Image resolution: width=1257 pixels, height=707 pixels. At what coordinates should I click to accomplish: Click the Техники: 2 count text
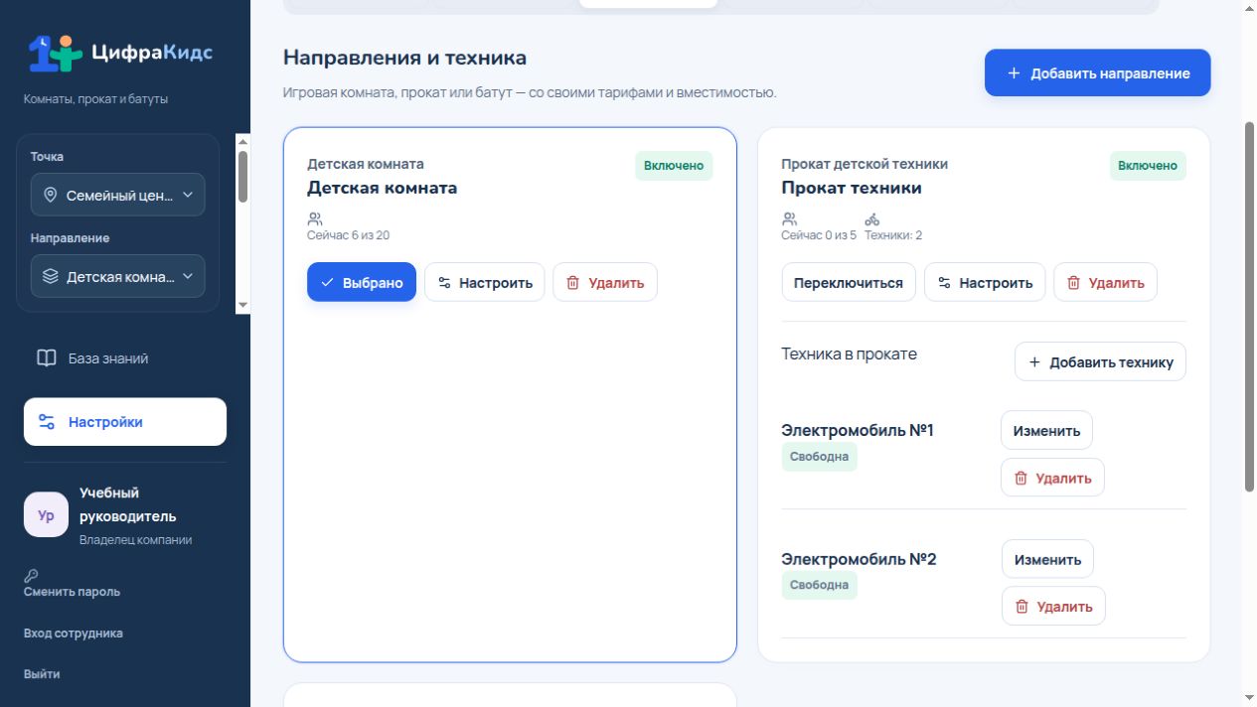tap(893, 235)
